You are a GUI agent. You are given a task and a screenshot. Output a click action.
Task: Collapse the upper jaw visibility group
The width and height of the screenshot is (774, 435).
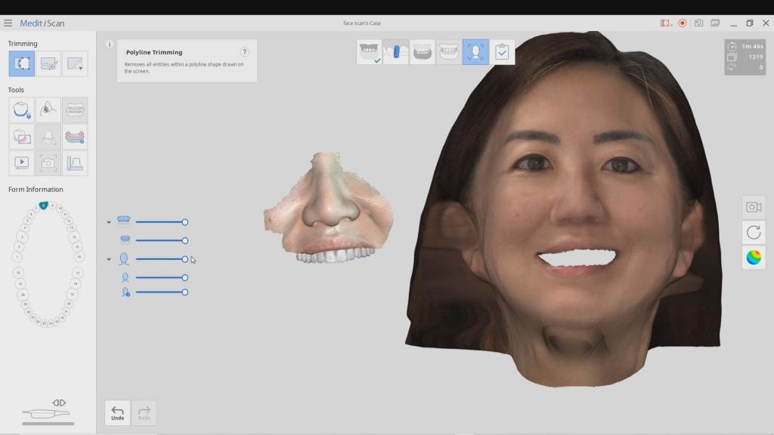tap(108, 221)
